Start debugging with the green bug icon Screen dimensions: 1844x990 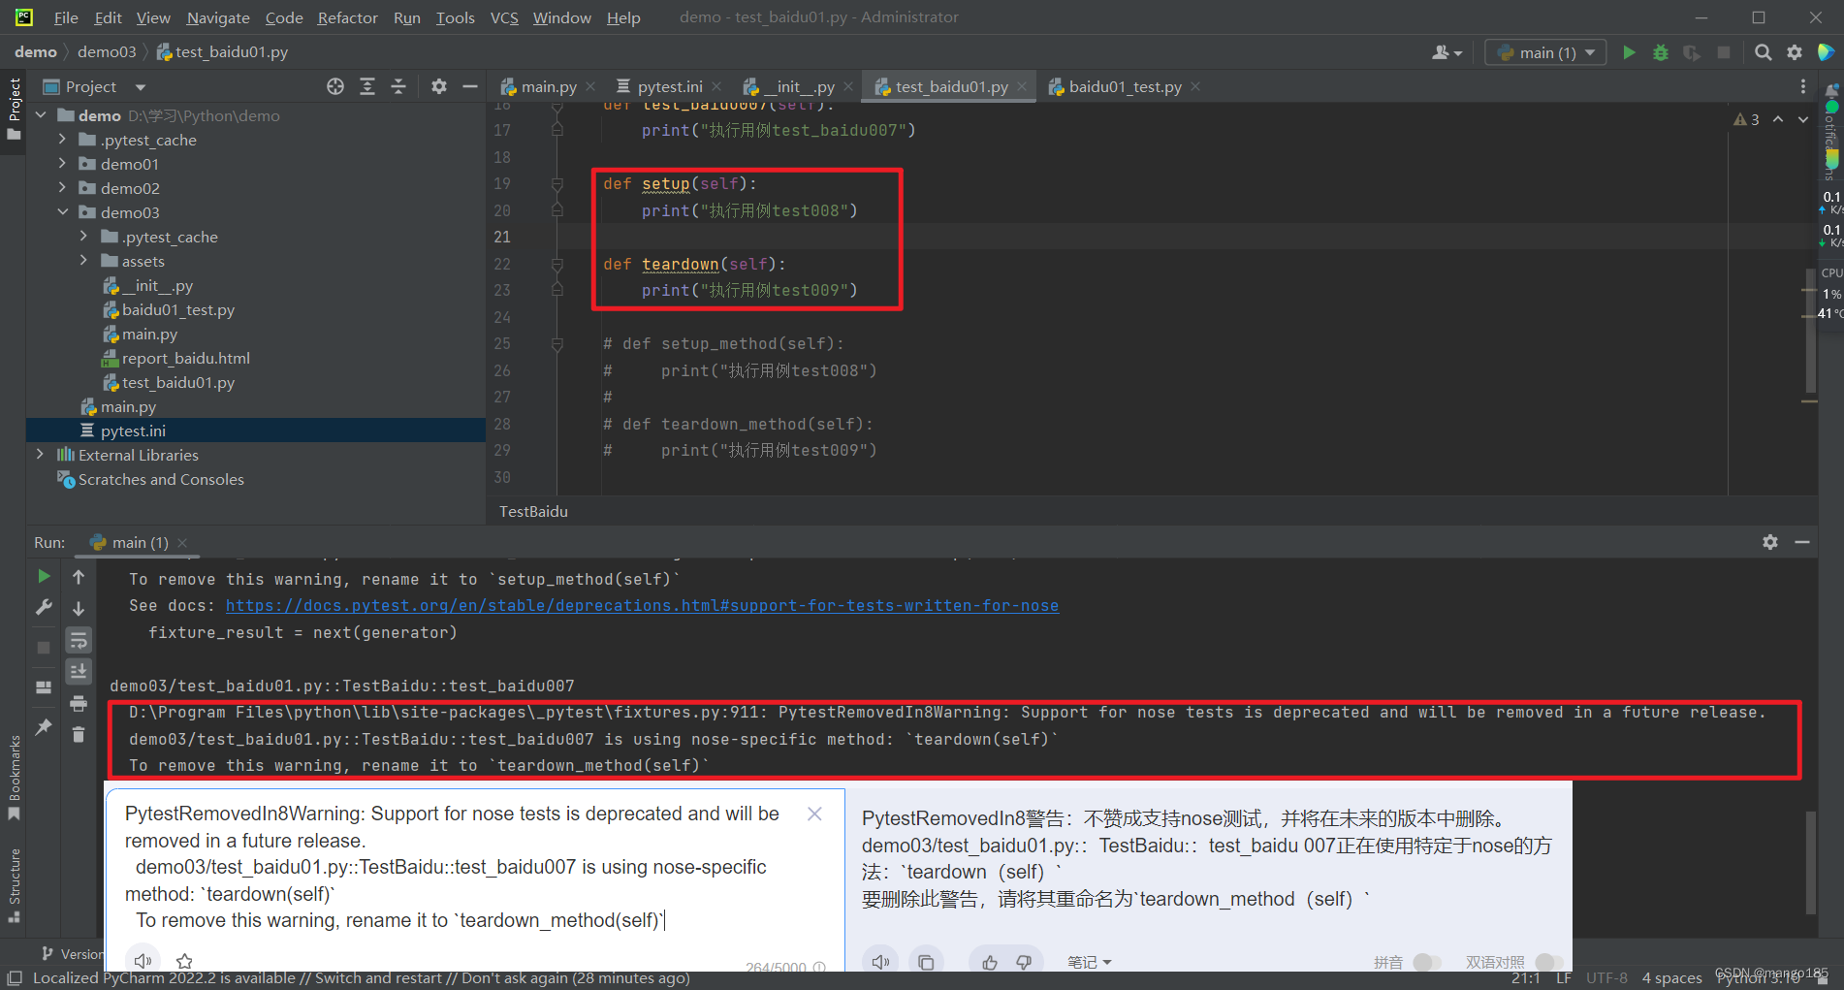(1661, 52)
